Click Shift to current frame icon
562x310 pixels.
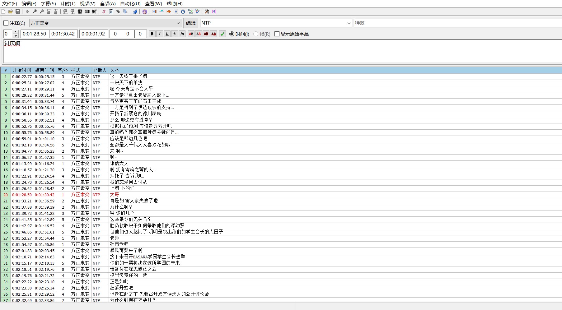pos(94,12)
